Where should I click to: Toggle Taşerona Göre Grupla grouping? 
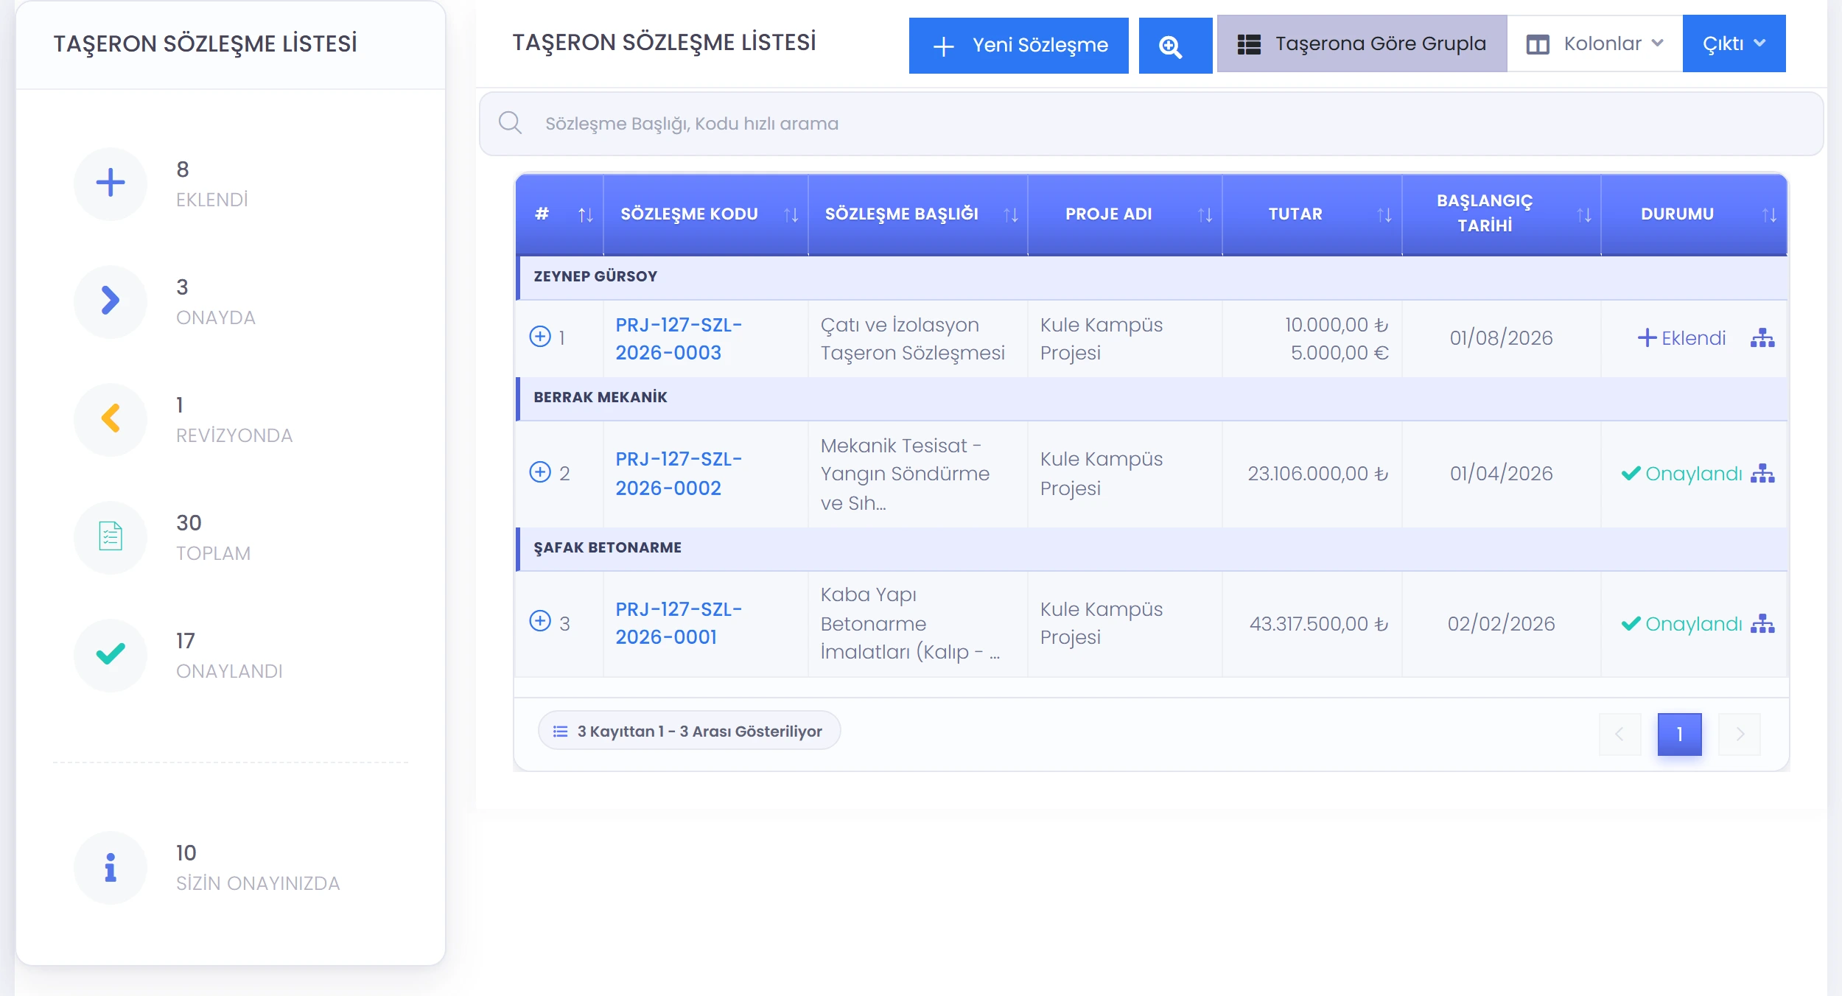point(1362,44)
